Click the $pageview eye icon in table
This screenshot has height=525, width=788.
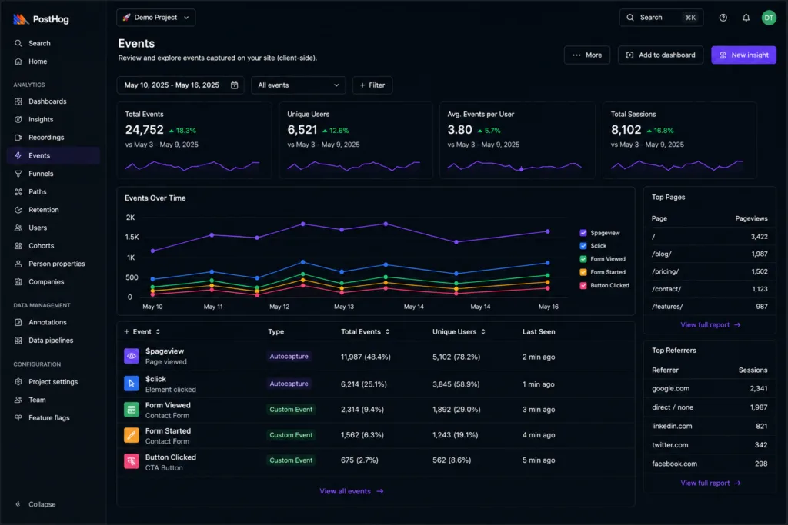[131, 356]
